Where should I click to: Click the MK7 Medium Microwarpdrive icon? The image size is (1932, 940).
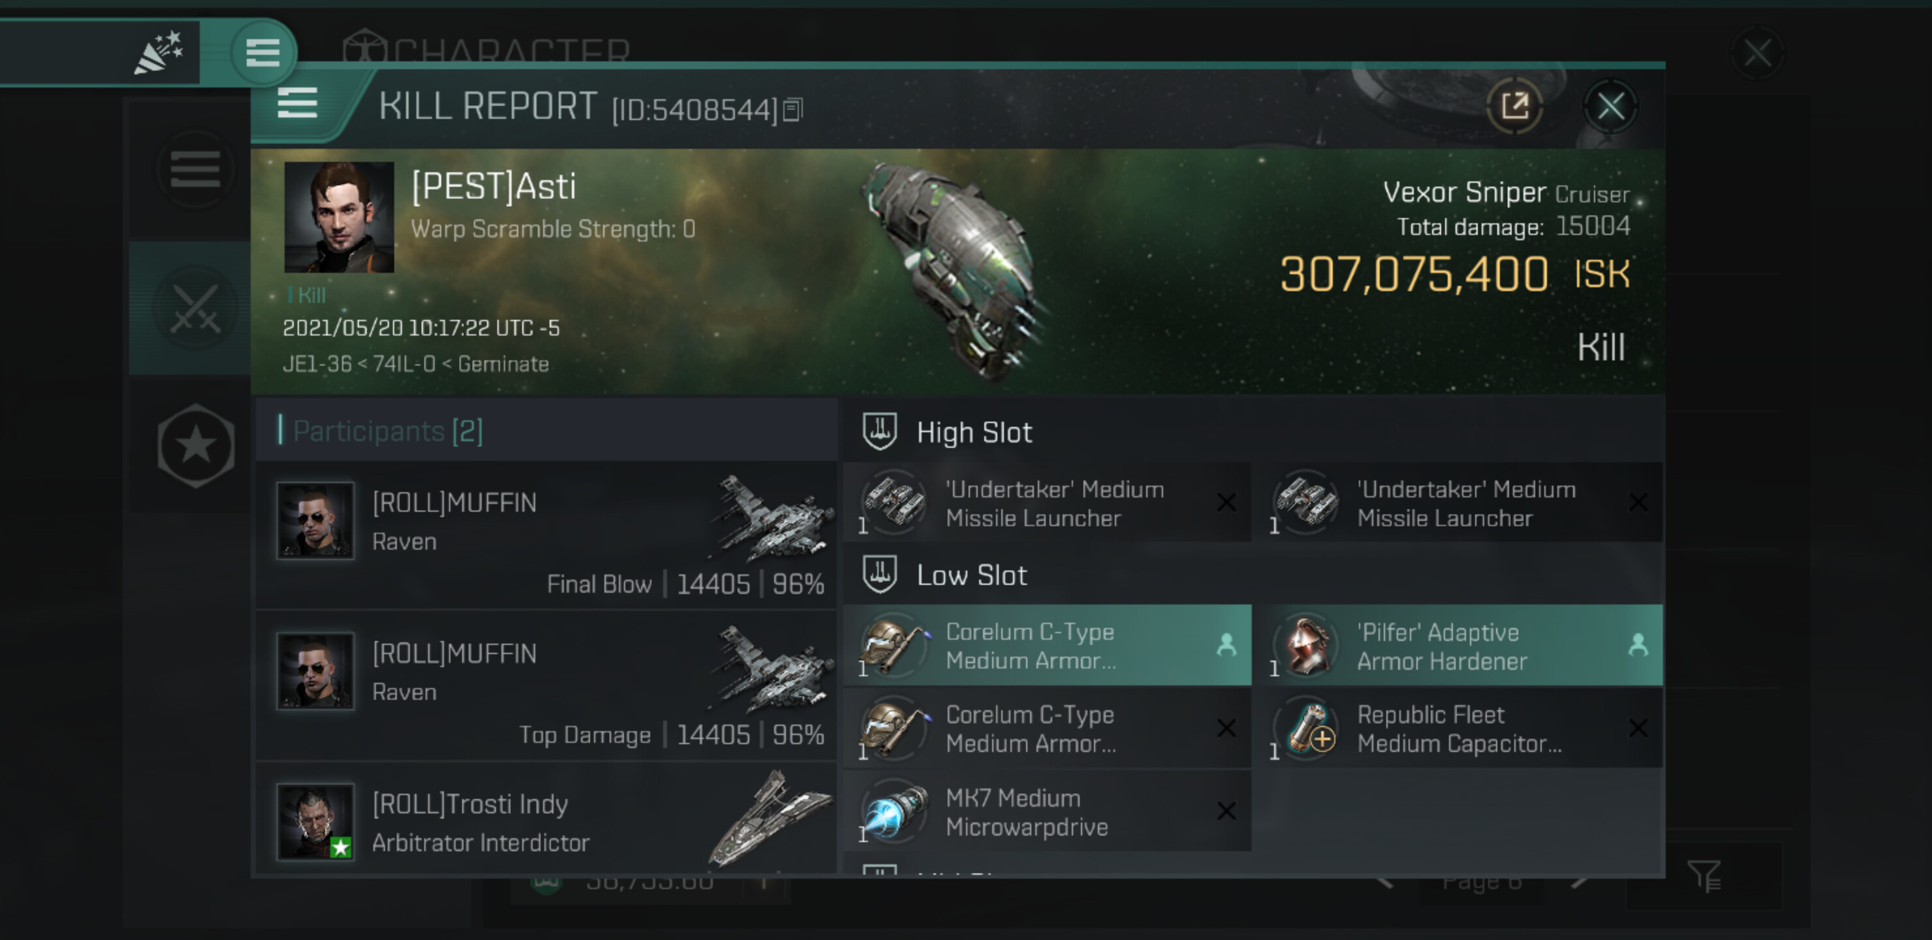click(892, 811)
